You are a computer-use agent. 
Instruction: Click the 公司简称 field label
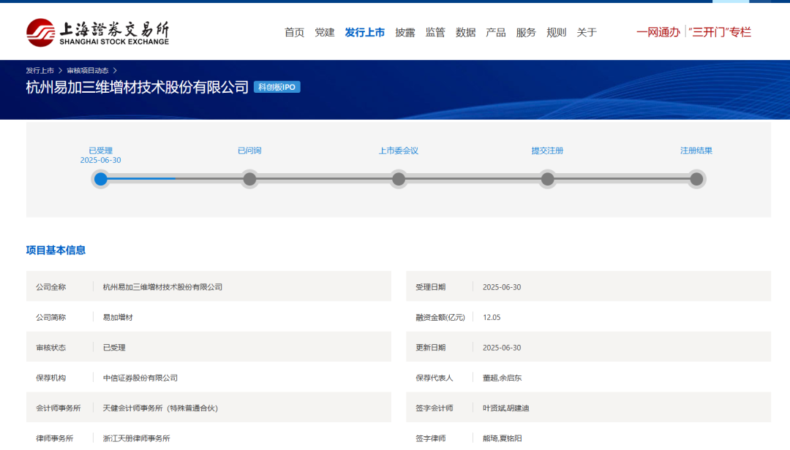(x=51, y=317)
